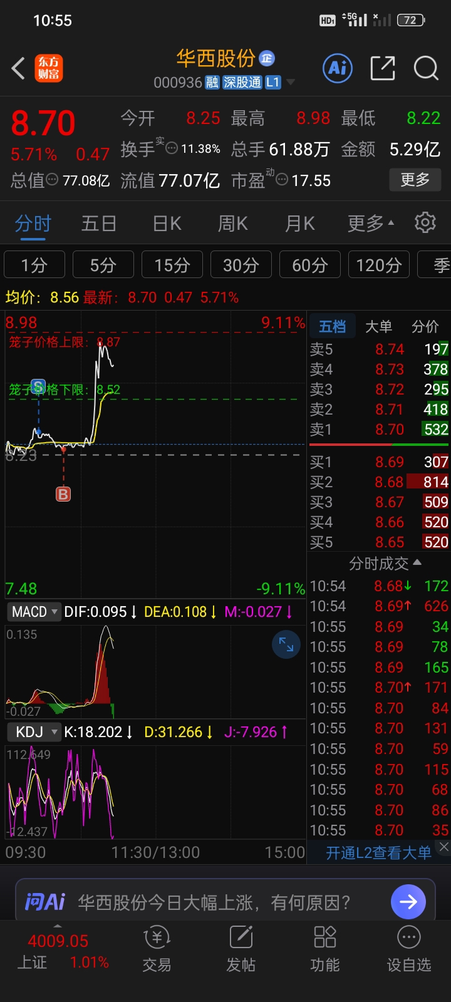Viewport: 451px width, 1002px height.
Task: Tap 买1 row at 8.69
Action: [x=379, y=462]
